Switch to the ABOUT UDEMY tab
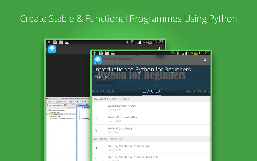This screenshot has height=161, width=257. coord(103,91)
